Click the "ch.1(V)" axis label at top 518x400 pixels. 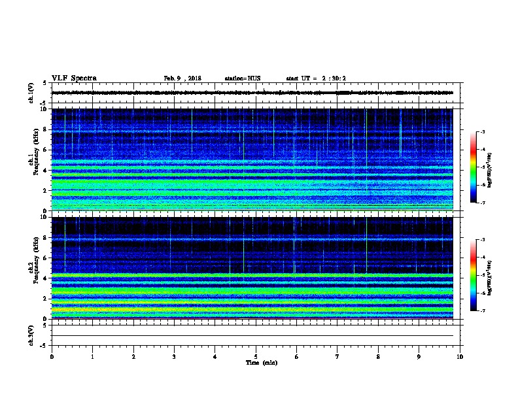(31, 93)
